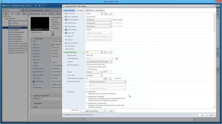Screen dimensions: 222x124
Task: Click Virtual Flash Read Cache value field
Action: 94,79
